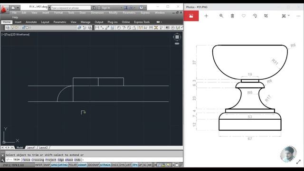Toggle 3DOSNAP in status bar
Screen dimensions: 304x171
tap(93, 165)
